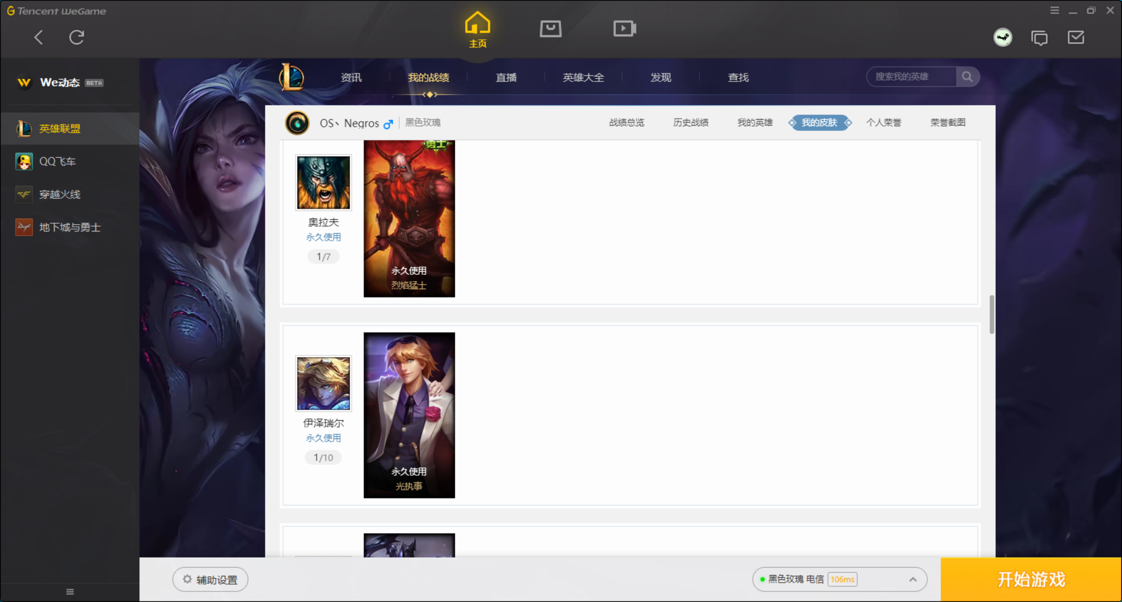Screen dimensions: 1122x602
Task: Open the store shop icon
Action: (550, 29)
